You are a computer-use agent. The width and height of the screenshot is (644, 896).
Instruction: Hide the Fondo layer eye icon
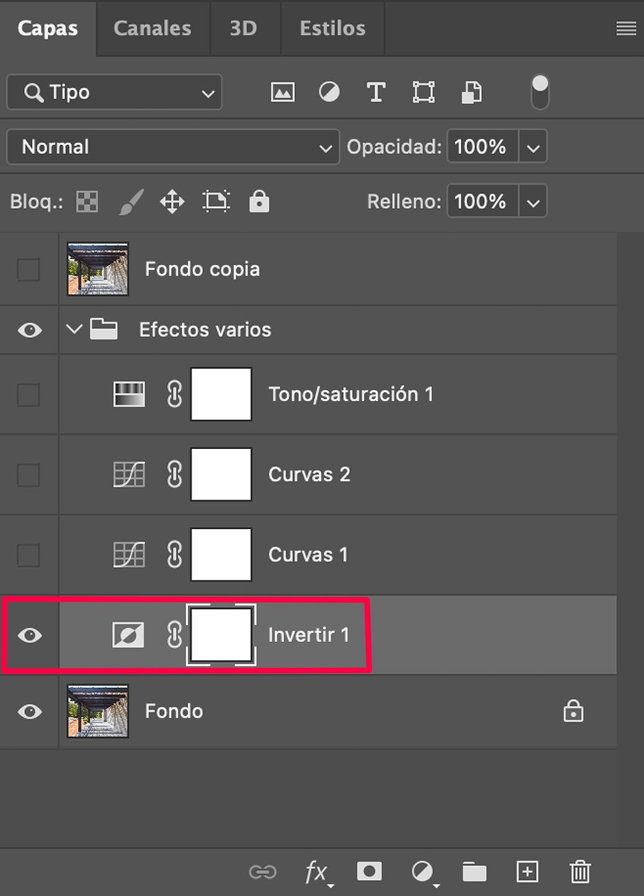coord(30,711)
